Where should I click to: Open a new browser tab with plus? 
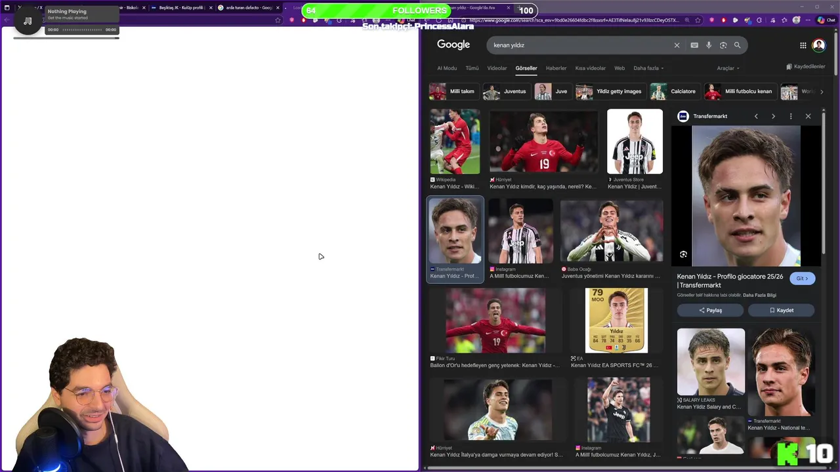coord(518,7)
